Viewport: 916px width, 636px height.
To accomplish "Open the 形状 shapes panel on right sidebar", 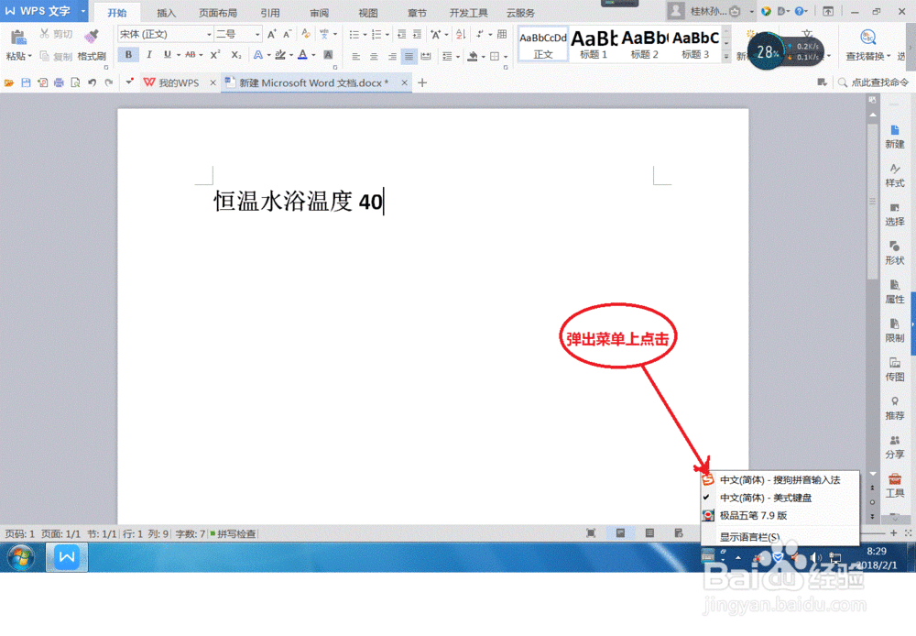I will (893, 254).
